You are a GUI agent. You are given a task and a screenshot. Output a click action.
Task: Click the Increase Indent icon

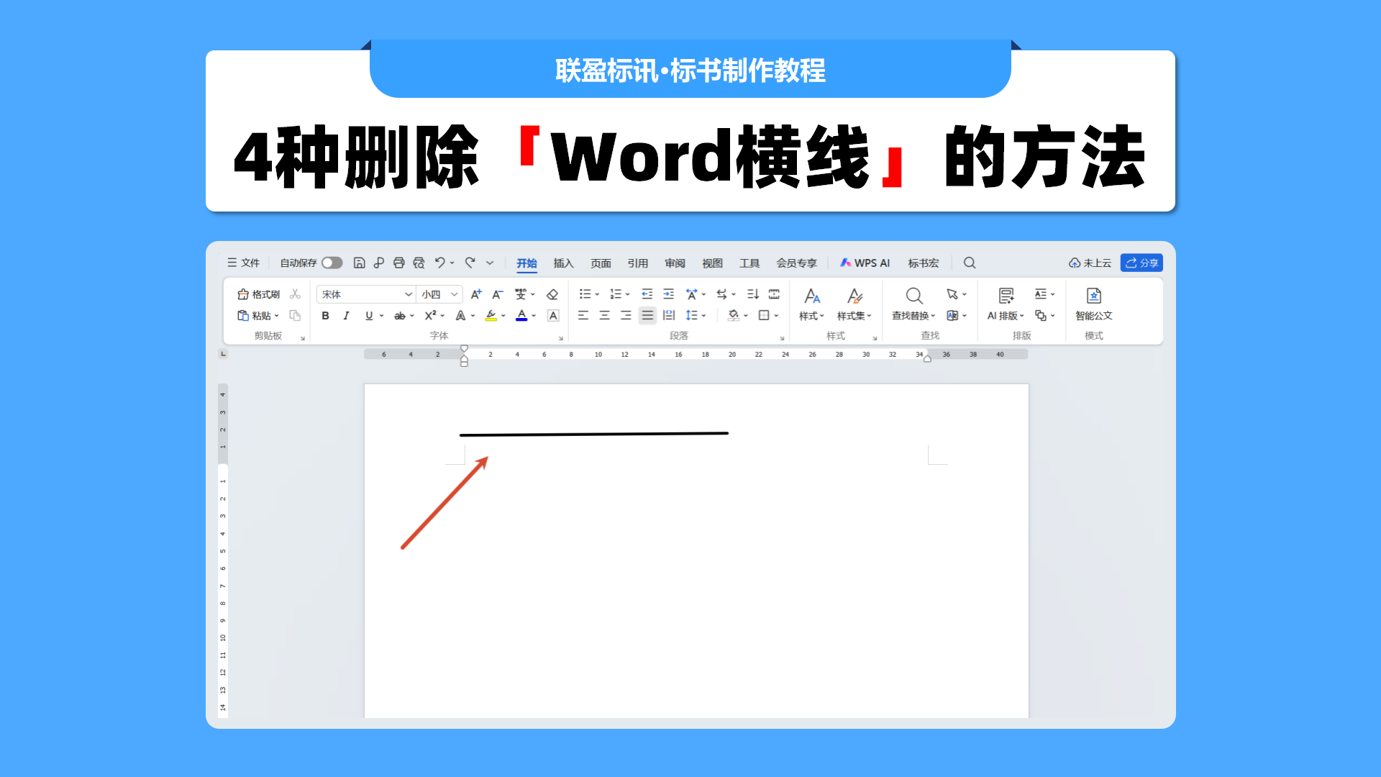(x=669, y=294)
